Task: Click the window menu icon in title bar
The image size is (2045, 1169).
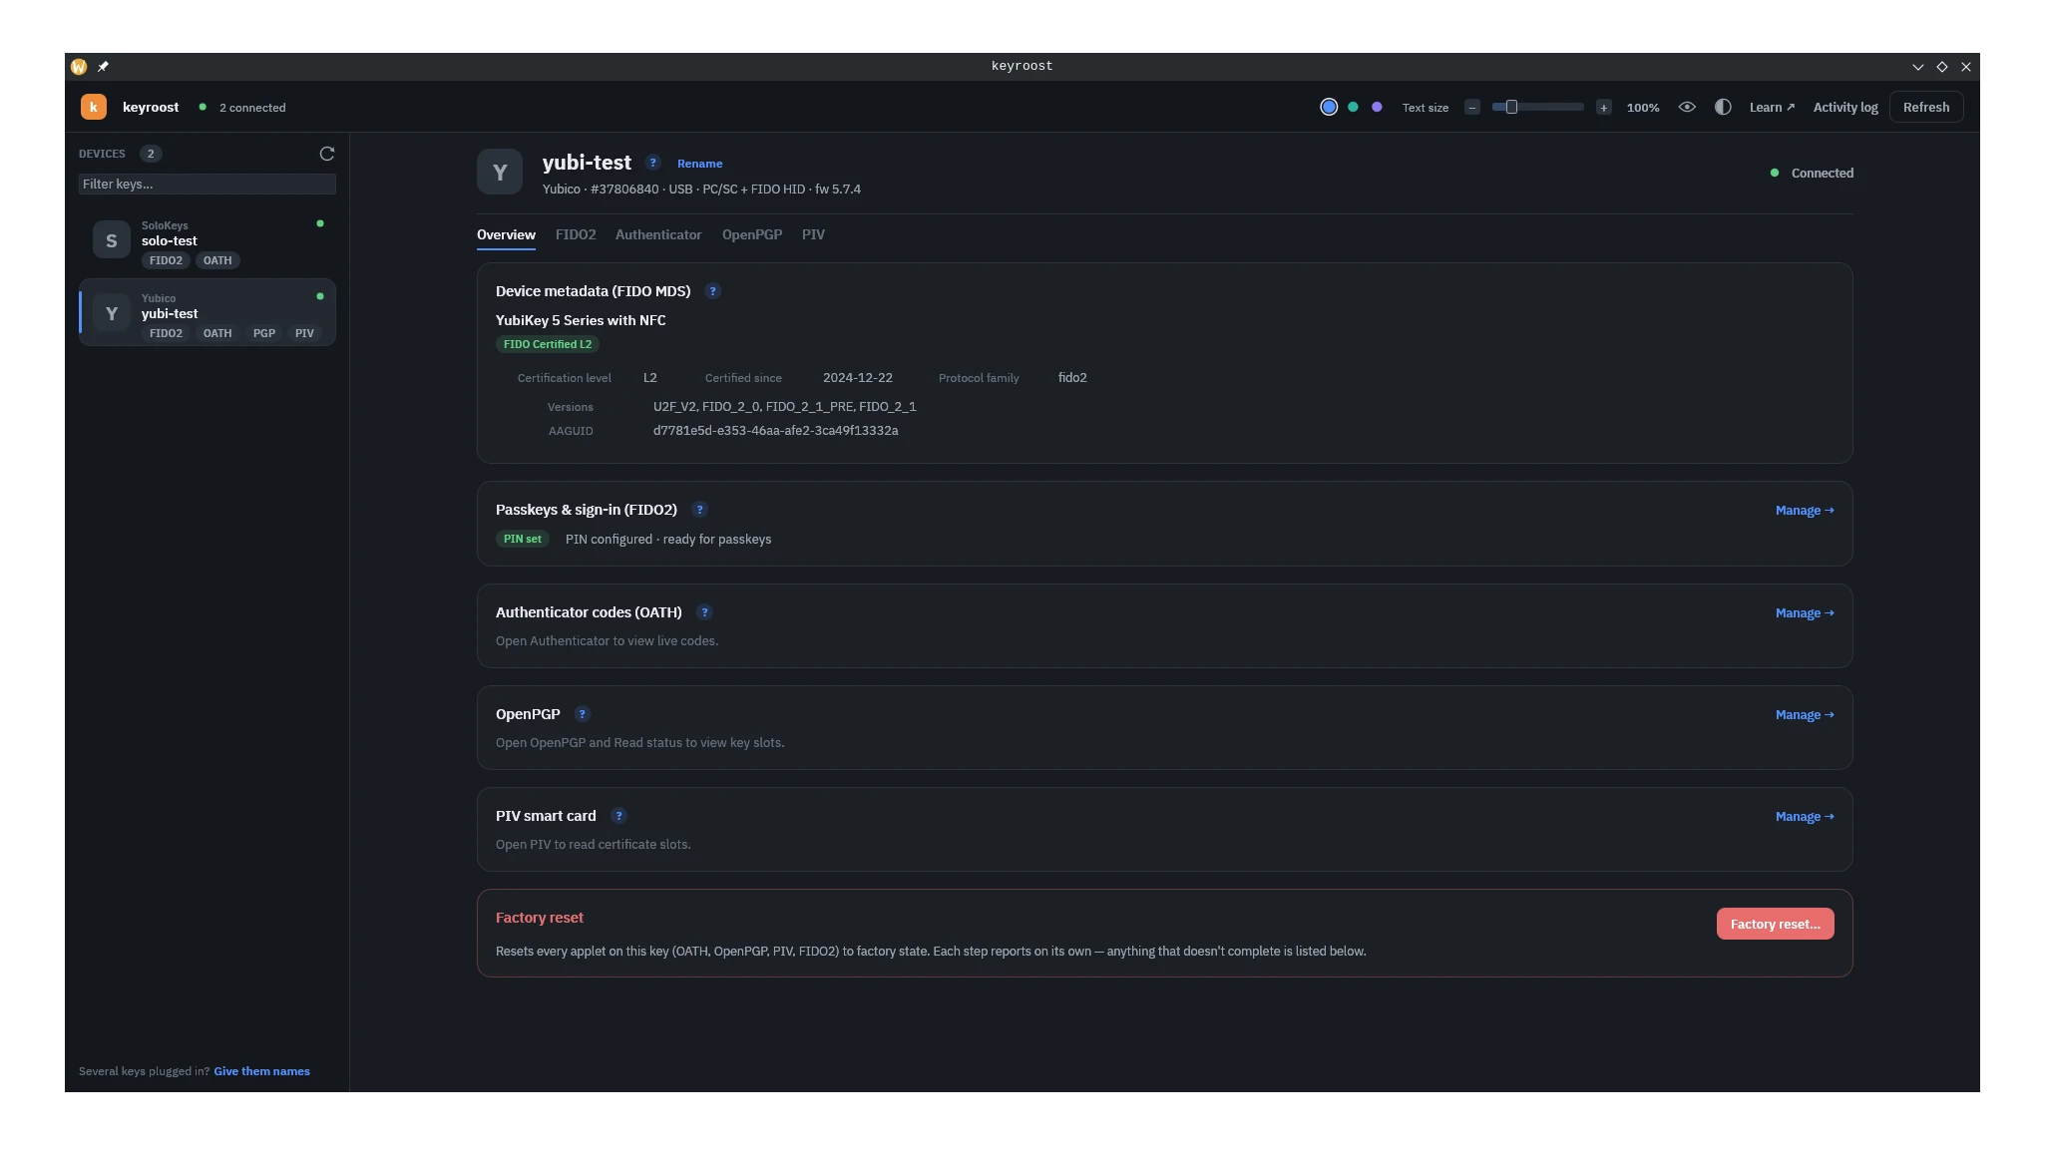Action: (x=79, y=67)
